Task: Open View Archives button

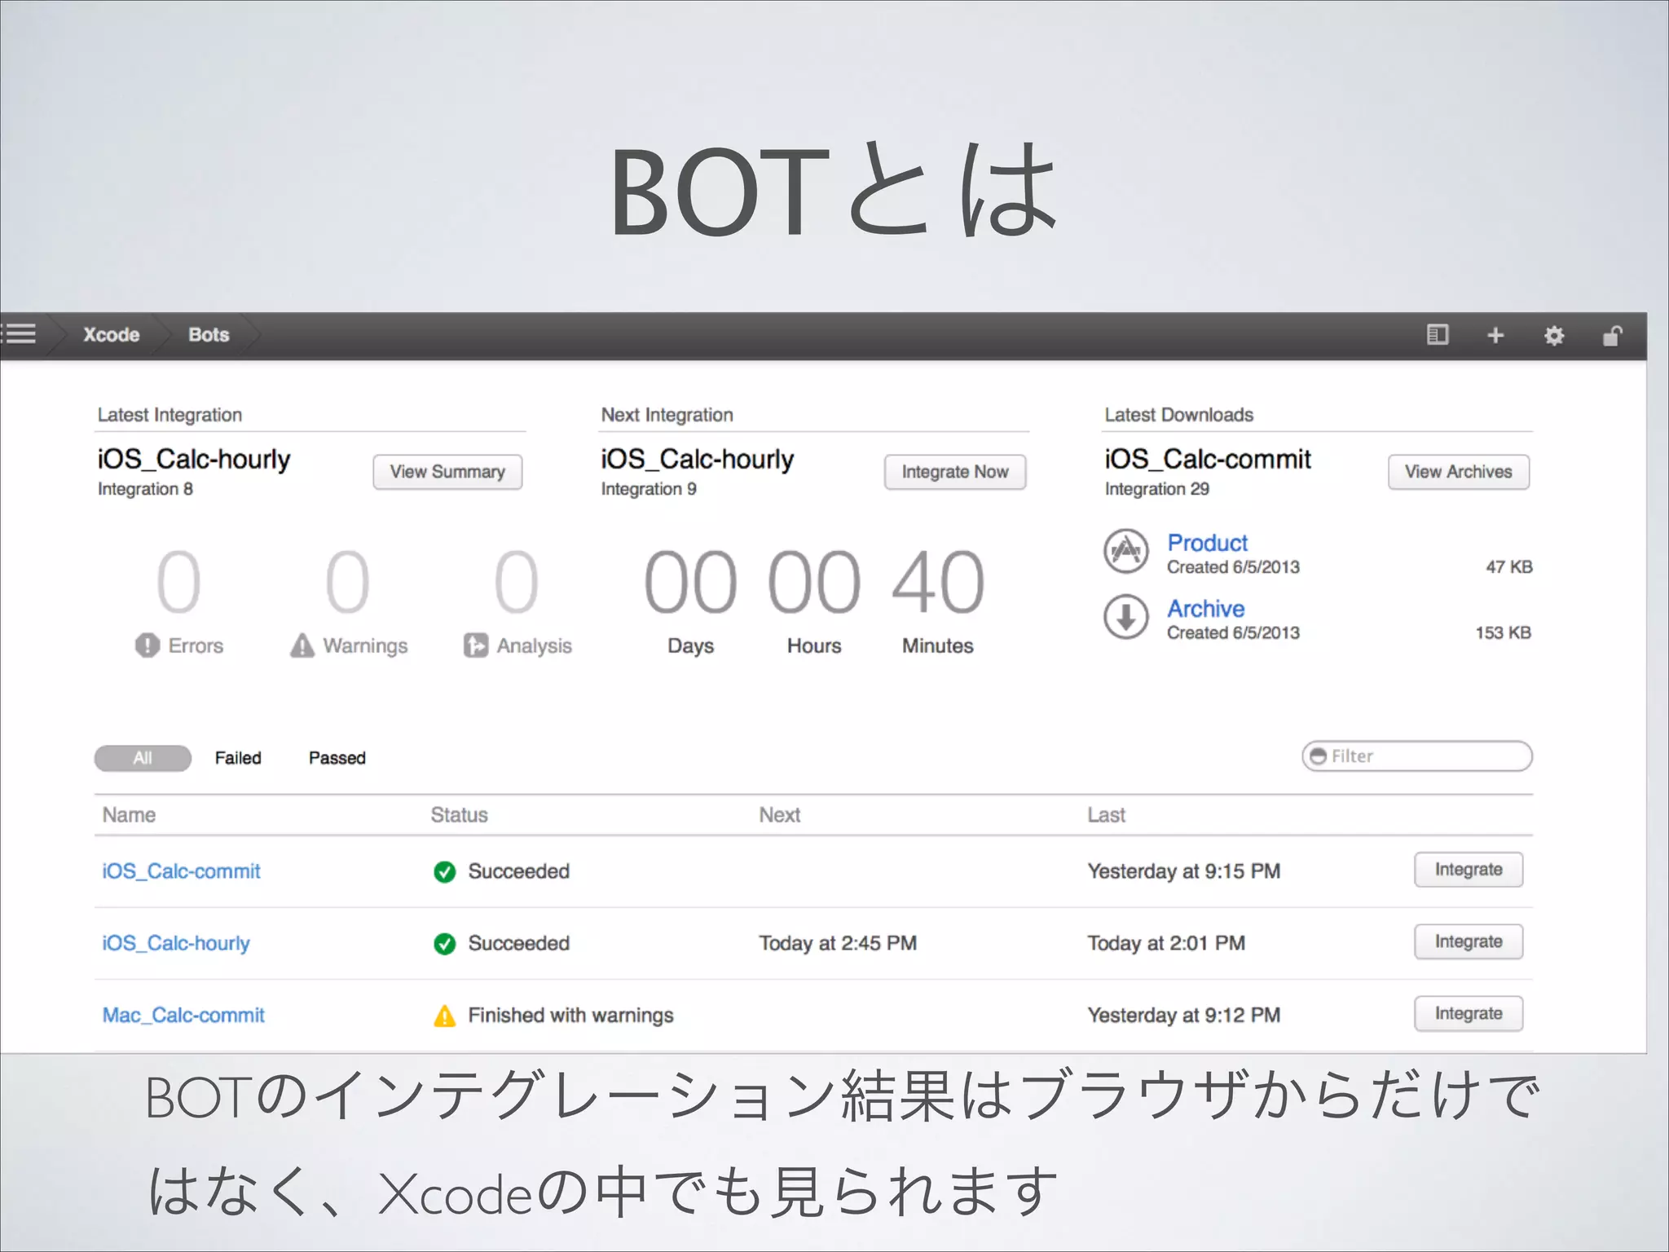Action: [x=1459, y=472]
